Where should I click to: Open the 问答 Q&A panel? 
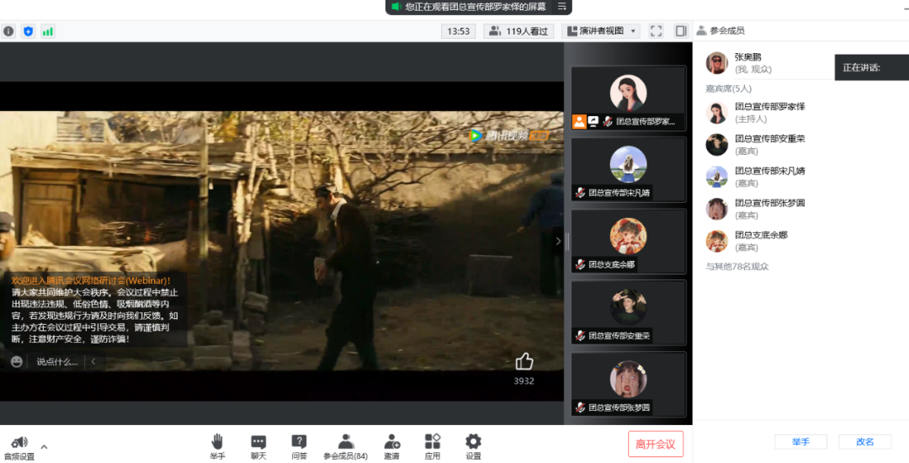pyautogui.click(x=299, y=445)
